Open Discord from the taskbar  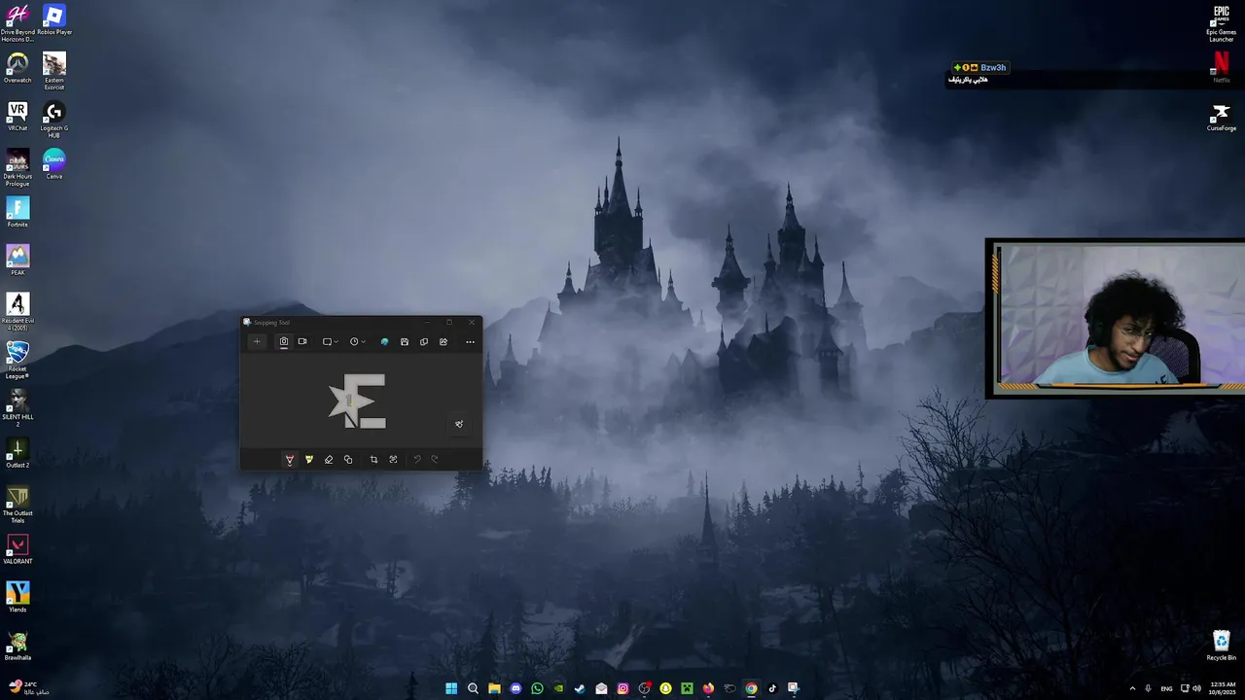click(516, 688)
